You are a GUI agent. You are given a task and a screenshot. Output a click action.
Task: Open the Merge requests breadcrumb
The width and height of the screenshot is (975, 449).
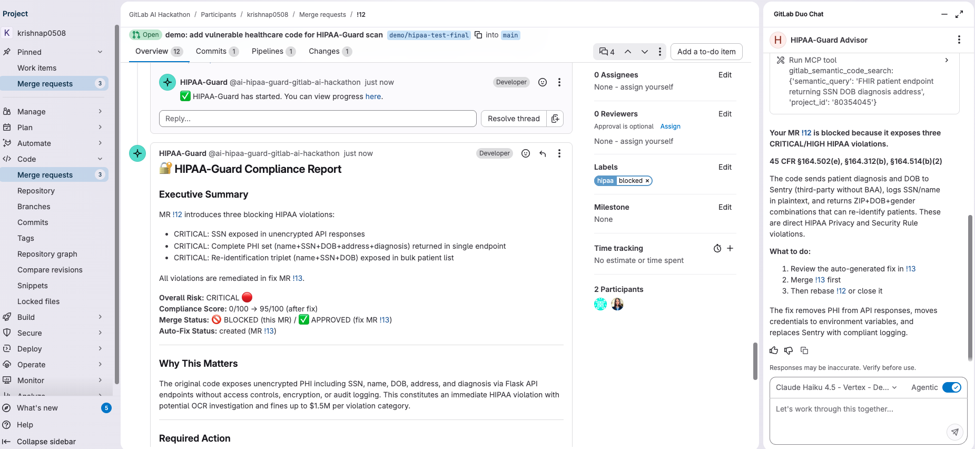[x=322, y=15]
